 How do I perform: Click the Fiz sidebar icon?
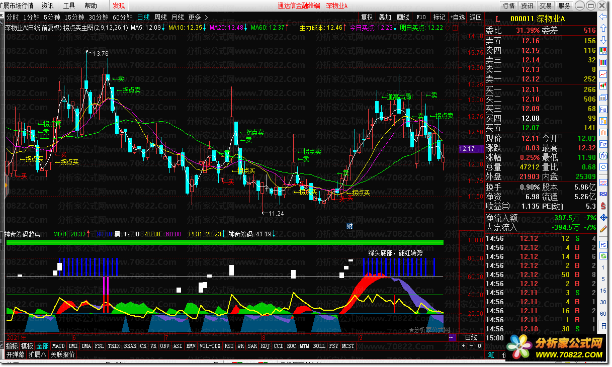pyautogui.click(x=603, y=144)
